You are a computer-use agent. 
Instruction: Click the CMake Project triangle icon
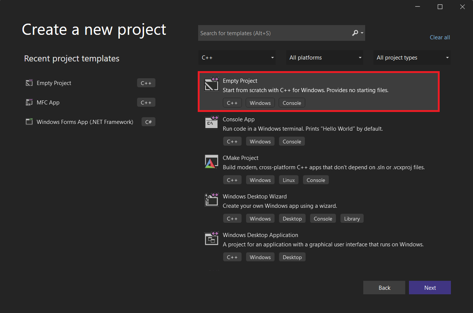(211, 161)
